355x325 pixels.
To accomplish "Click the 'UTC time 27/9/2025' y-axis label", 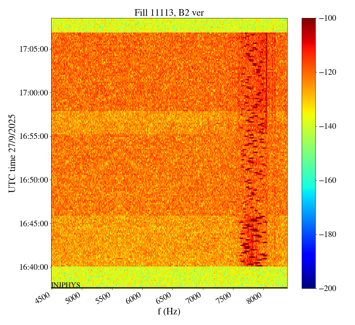I will point(12,154).
